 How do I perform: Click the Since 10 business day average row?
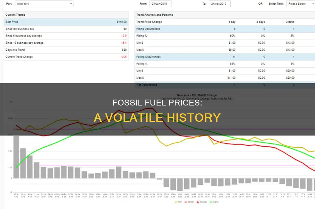click(x=66, y=43)
